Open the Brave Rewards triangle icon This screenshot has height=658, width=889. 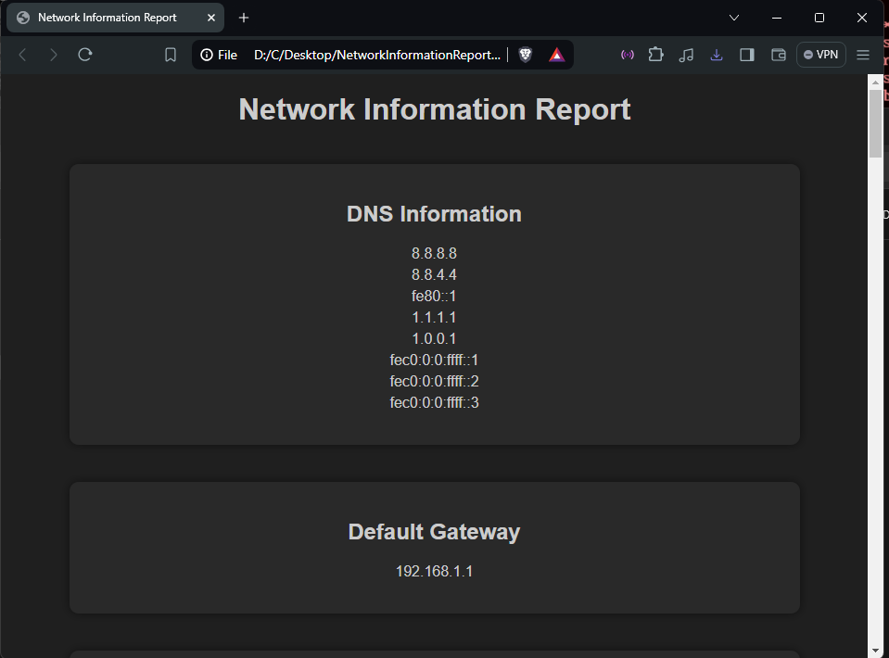click(556, 55)
